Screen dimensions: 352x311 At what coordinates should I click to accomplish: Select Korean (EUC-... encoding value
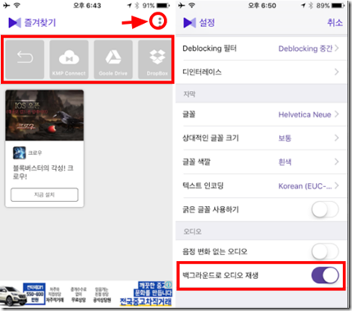click(305, 186)
